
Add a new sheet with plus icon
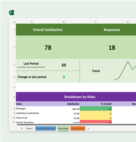(88, 129)
